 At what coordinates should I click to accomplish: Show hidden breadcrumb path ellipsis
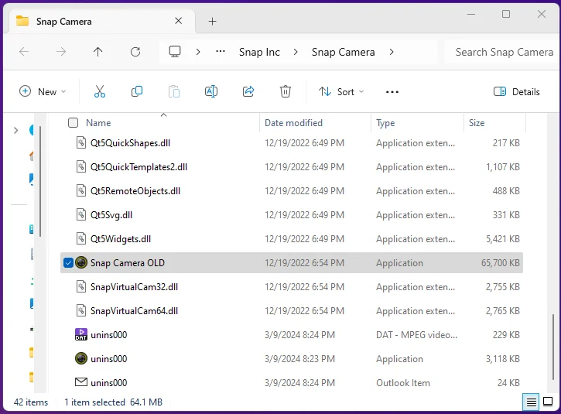pyautogui.click(x=221, y=52)
